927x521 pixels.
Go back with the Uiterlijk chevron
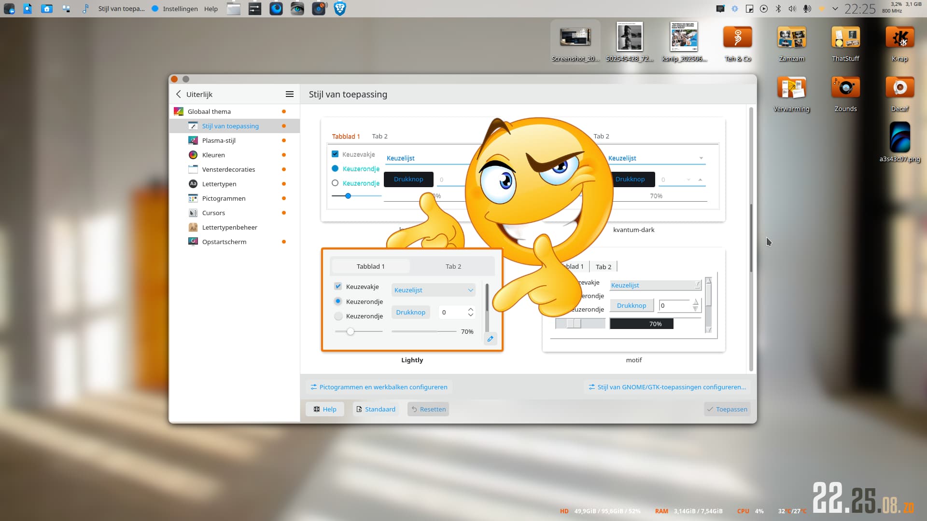point(179,94)
